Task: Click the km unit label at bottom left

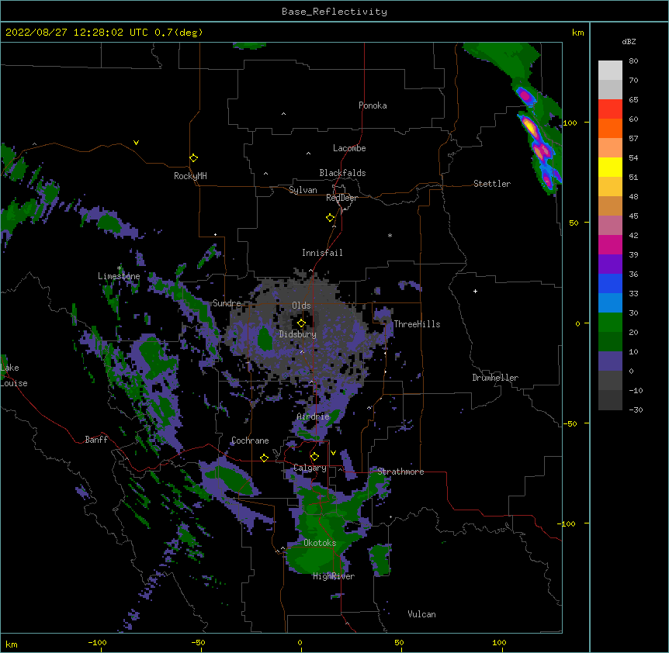Action: click(x=12, y=644)
